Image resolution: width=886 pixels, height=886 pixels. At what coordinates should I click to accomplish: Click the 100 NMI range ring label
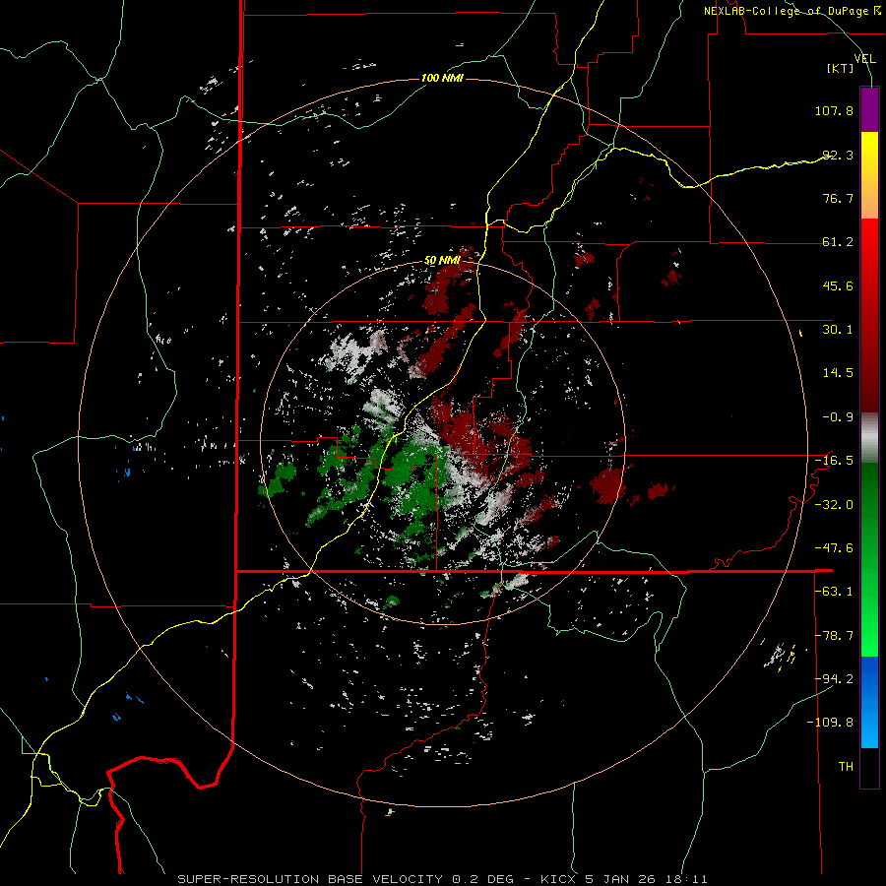coord(442,78)
